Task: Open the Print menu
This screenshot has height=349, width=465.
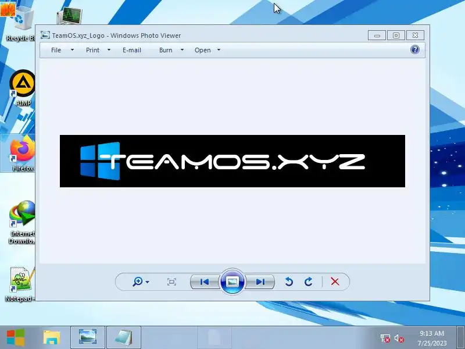Action: [x=92, y=50]
